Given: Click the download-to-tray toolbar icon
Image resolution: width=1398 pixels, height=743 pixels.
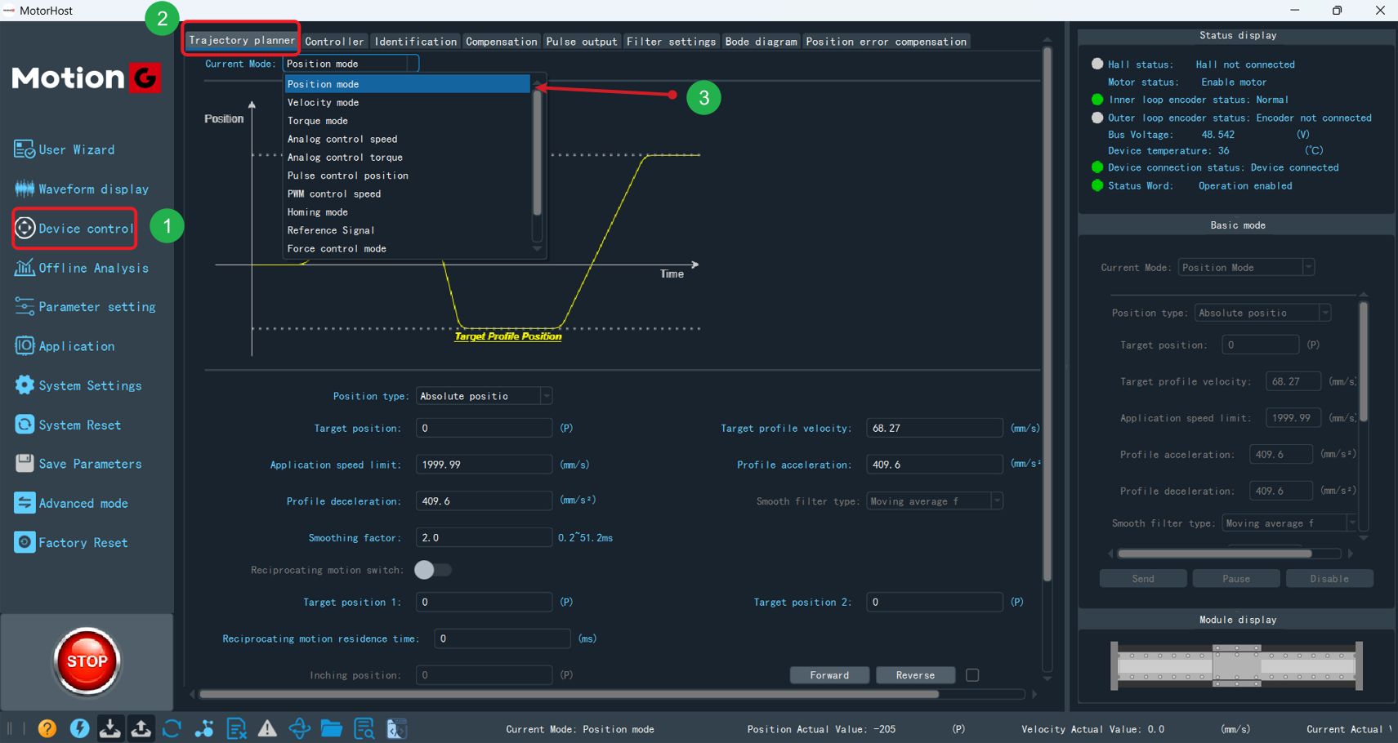Looking at the screenshot, I should pos(109,728).
